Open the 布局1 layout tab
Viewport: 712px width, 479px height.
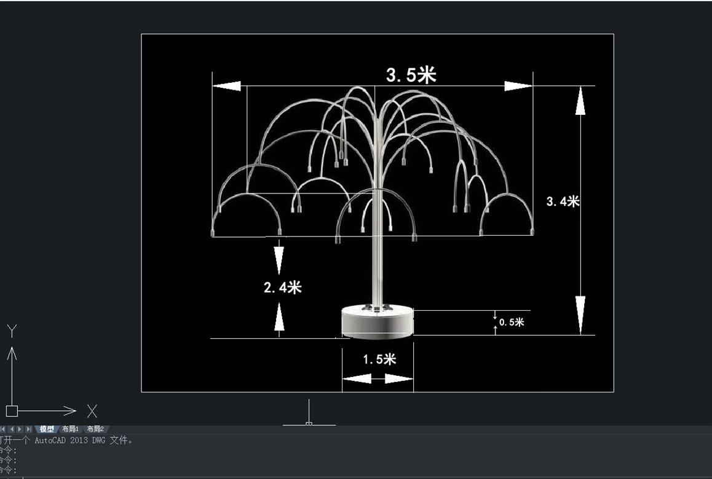pos(70,429)
